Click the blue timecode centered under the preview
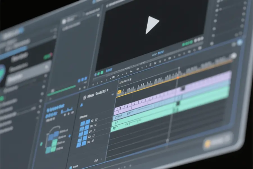 coord(158,54)
